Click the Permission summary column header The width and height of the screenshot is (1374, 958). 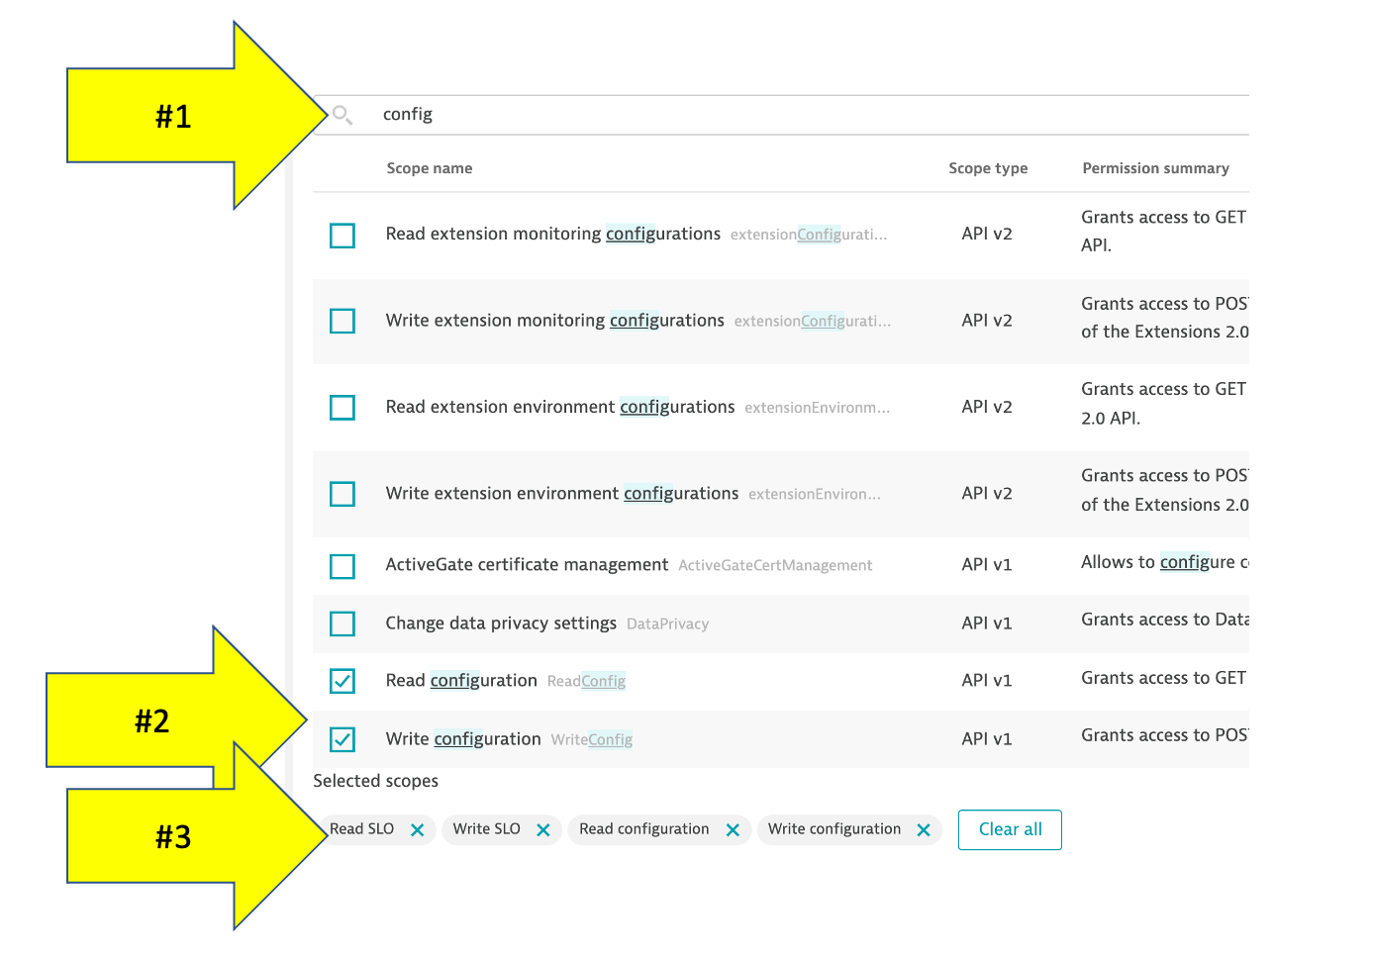tap(1155, 168)
